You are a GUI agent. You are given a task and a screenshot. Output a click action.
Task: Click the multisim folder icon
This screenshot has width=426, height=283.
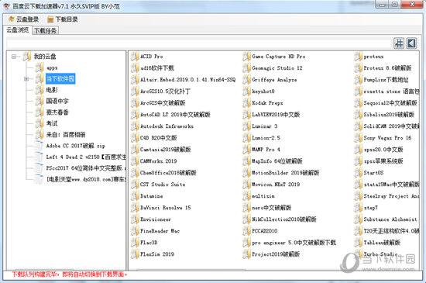(x=246, y=196)
